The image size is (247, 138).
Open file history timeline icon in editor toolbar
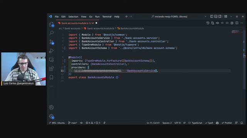tap(208, 23)
